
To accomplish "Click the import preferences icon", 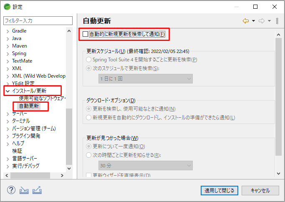I will (24, 190).
